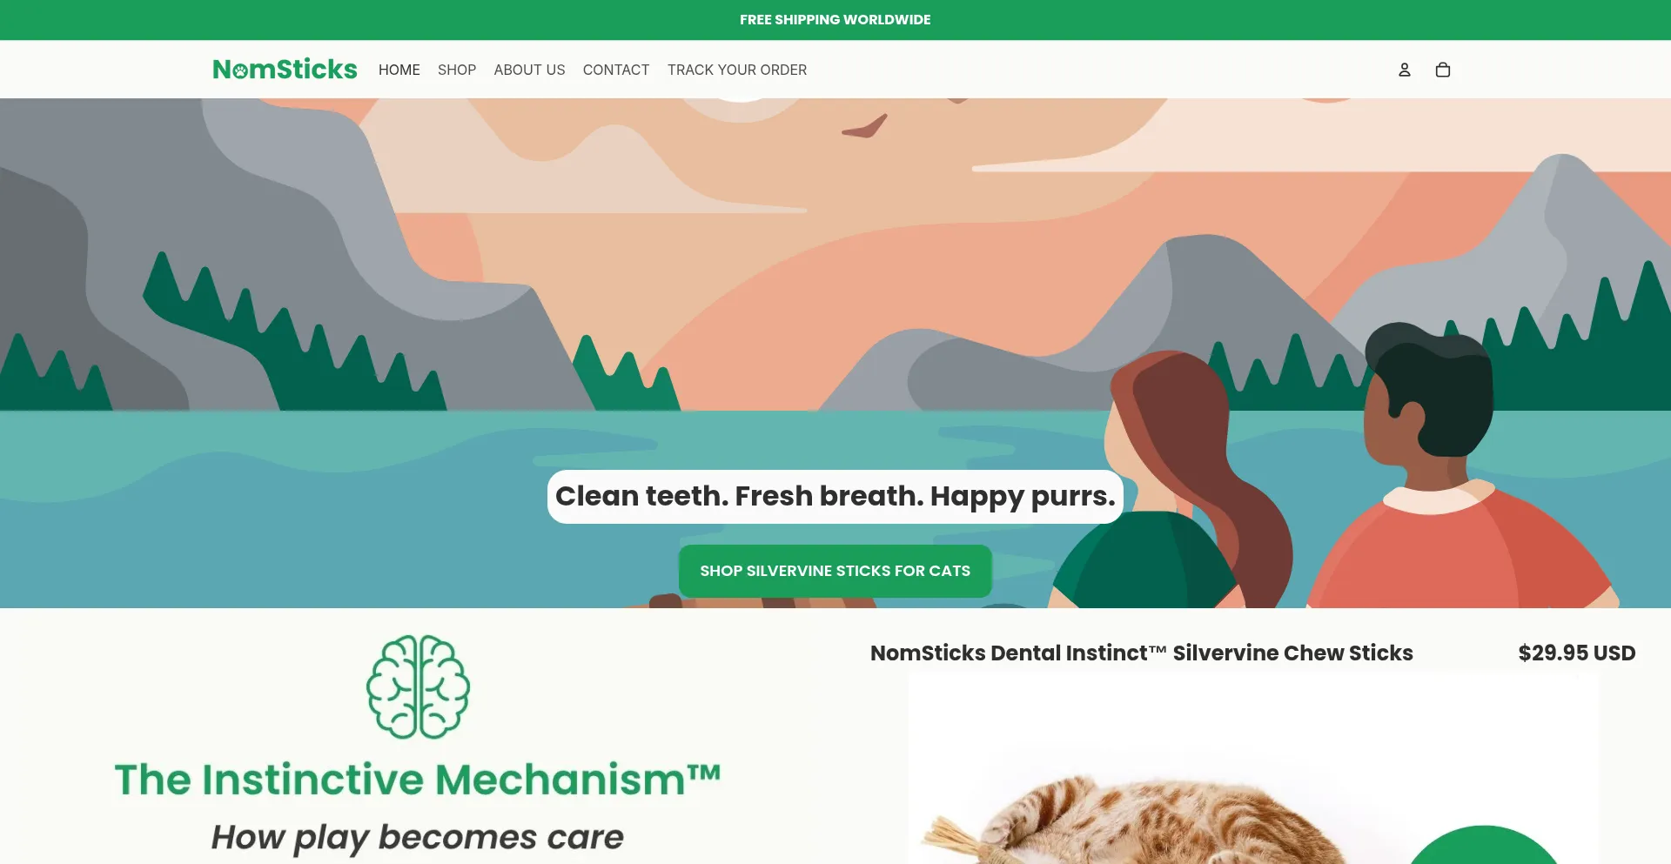Click the green brain icon
Image resolution: width=1671 pixels, height=864 pixels.
point(418,687)
